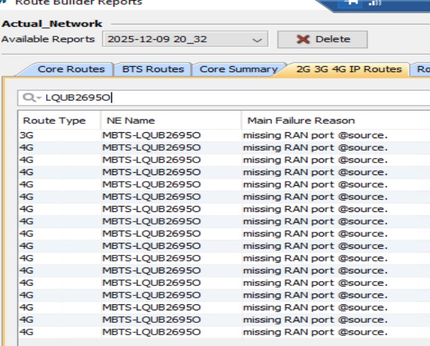Image resolution: width=430 pixels, height=346 pixels.
Task: Open the BTS Routes tab
Action: click(x=152, y=69)
